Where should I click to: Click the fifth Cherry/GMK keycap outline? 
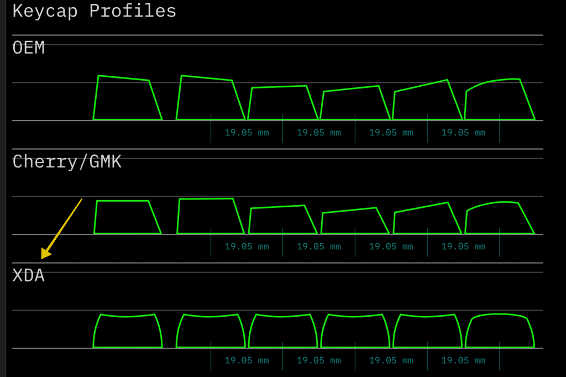(x=427, y=218)
